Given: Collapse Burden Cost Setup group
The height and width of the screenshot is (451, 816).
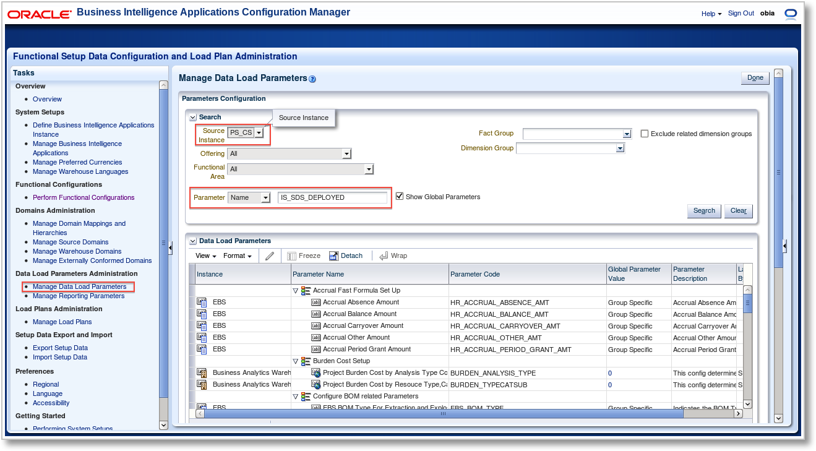Looking at the screenshot, I should pos(296,361).
